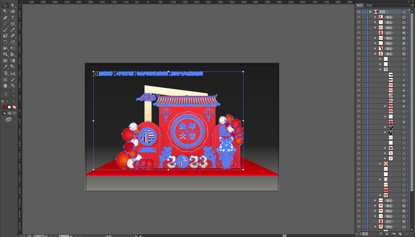This screenshot has height=237, width=415.
Task: Select the Blob Brush tool
Action: click(x=5, y=36)
